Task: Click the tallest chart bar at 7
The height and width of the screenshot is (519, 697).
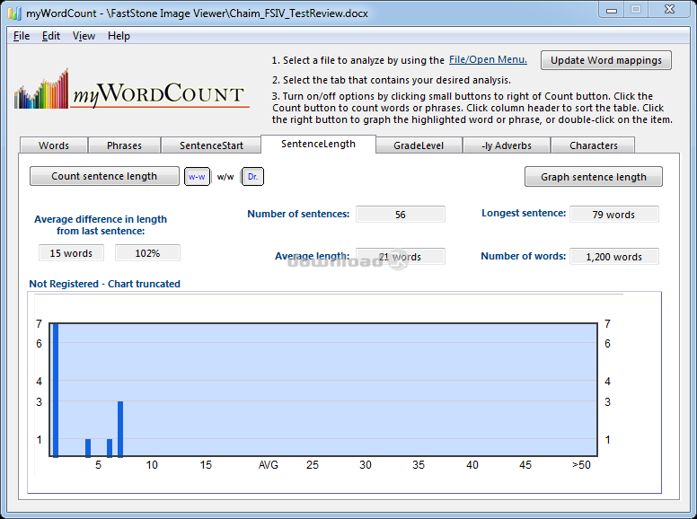Action: [56, 390]
